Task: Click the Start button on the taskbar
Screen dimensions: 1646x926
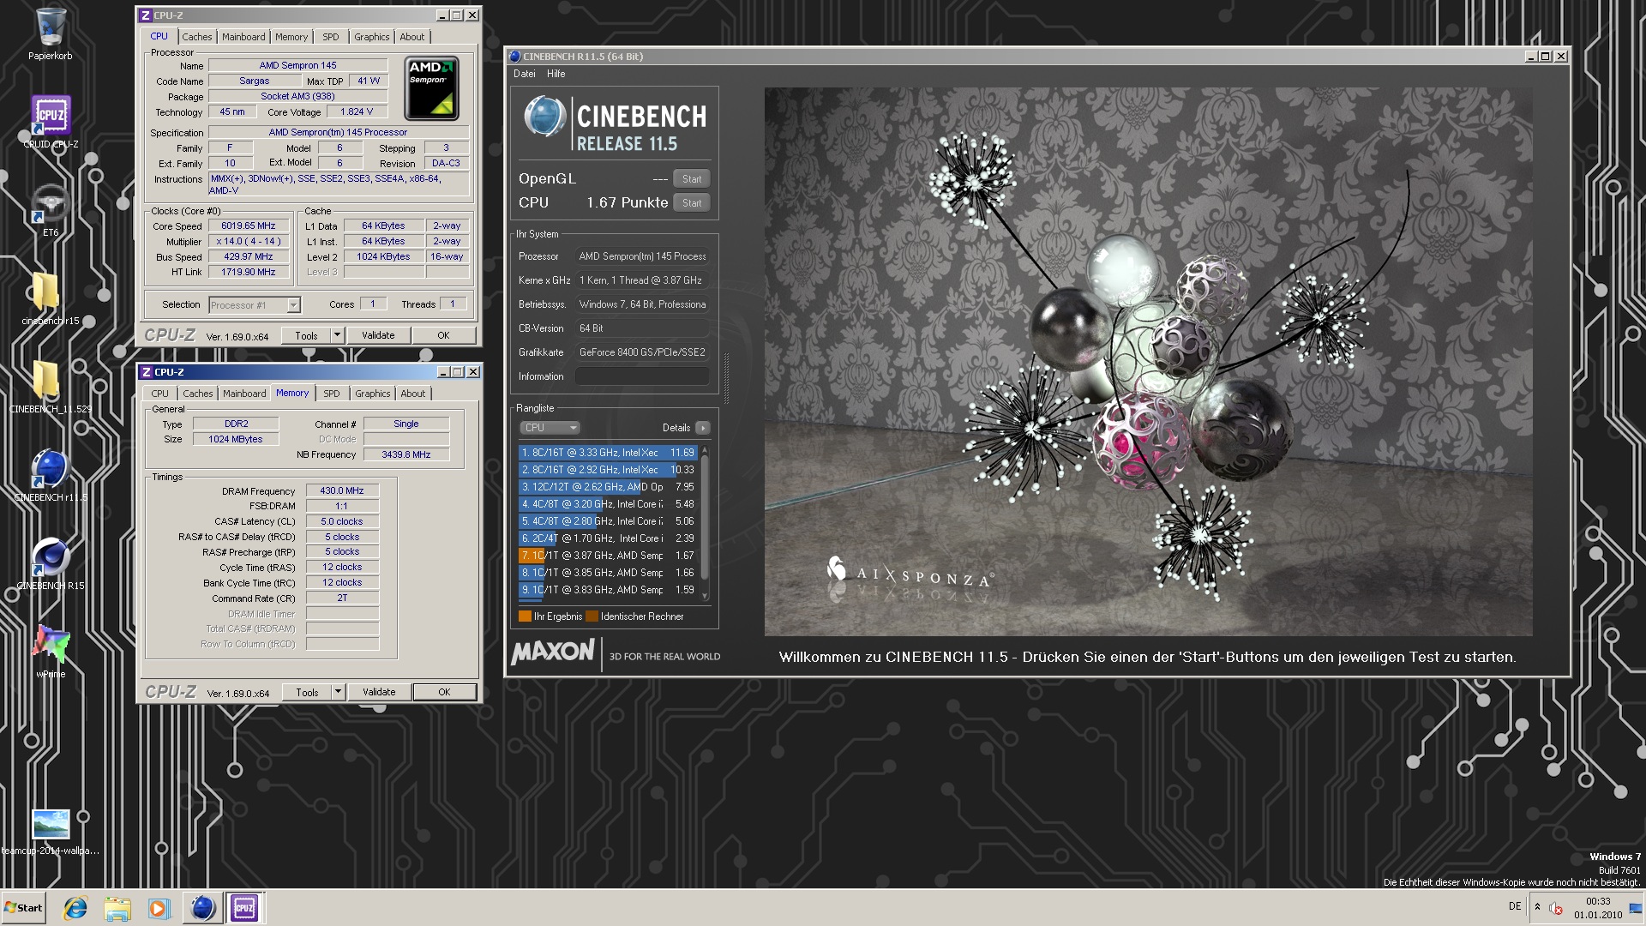Action: (x=23, y=907)
